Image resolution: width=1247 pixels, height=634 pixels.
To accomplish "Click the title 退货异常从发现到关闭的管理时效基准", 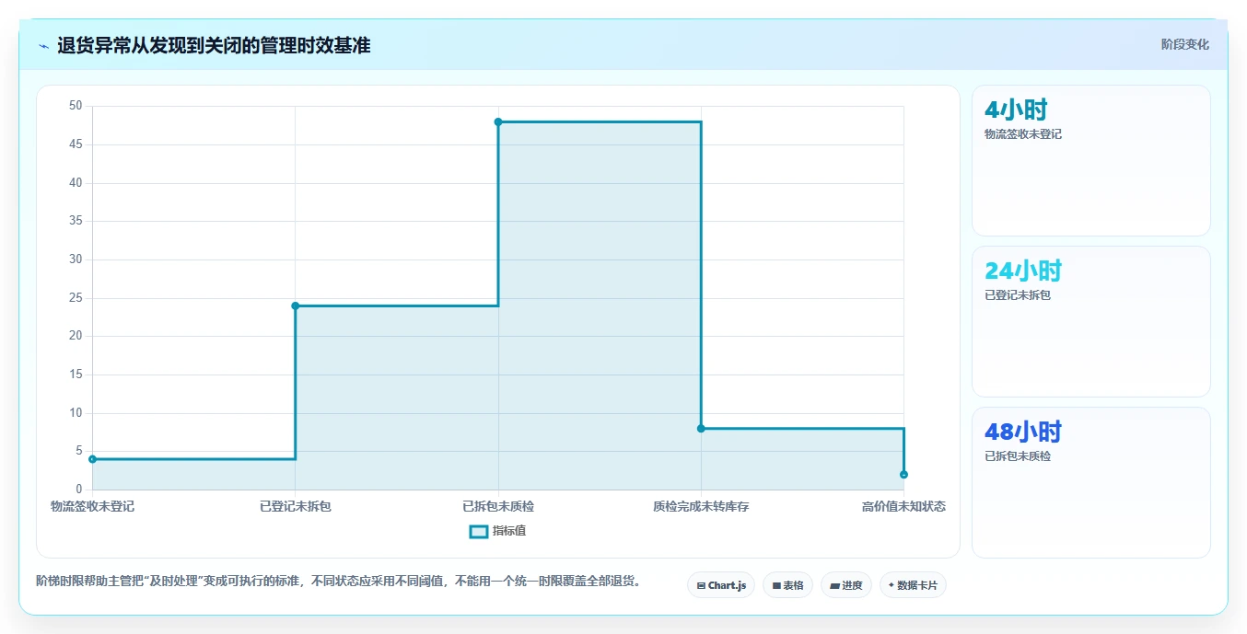I will (214, 45).
